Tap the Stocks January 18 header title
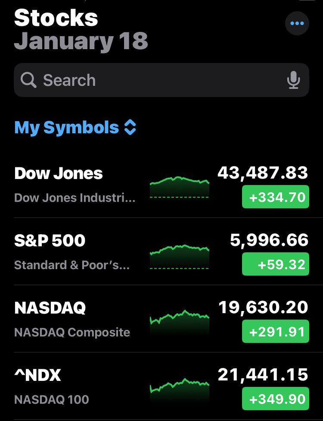This screenshot has width=323, height=421. (x=81, y=29)
